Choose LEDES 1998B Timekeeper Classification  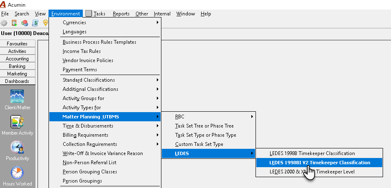click(x=319, y=153)
